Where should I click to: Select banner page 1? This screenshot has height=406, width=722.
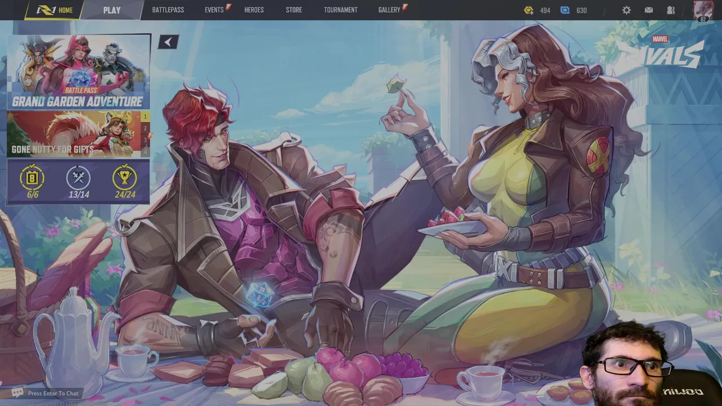point(146,117)
